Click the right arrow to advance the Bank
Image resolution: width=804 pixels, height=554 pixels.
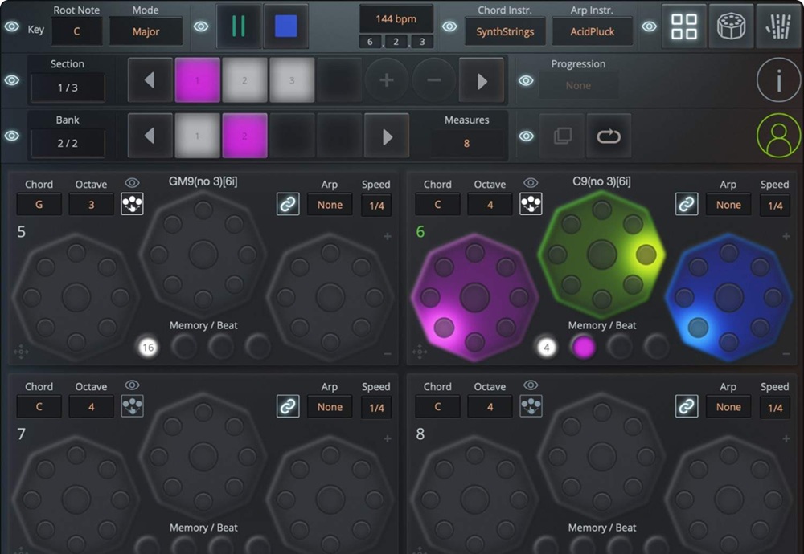[x=387, y=135]
